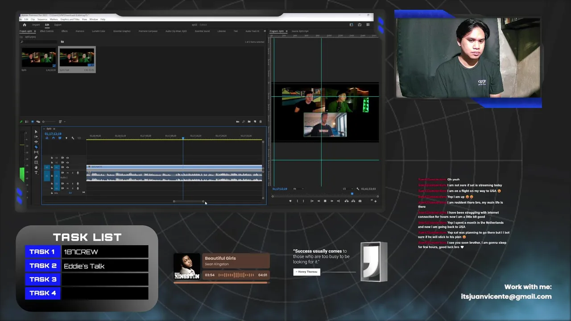Select the Razor tool
The image size is (571, 321).
[36, 147]
